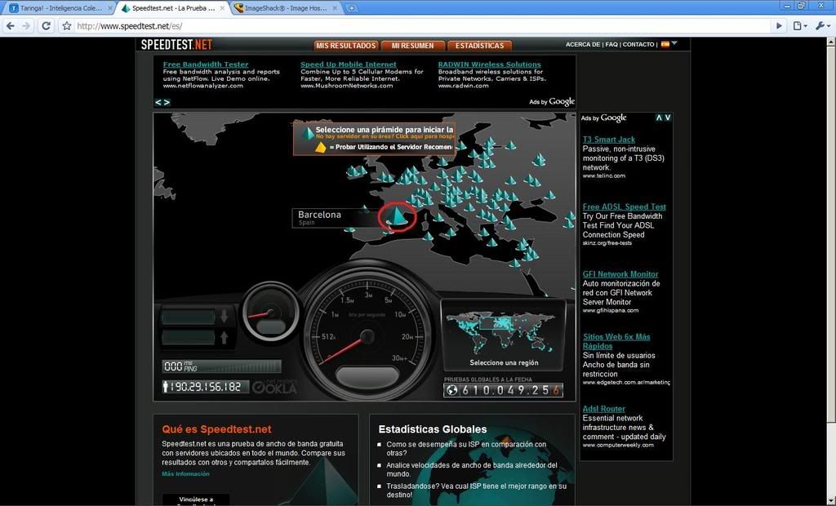
Task: Click the yellow recommended server pyramid
Action: (320, 147)
